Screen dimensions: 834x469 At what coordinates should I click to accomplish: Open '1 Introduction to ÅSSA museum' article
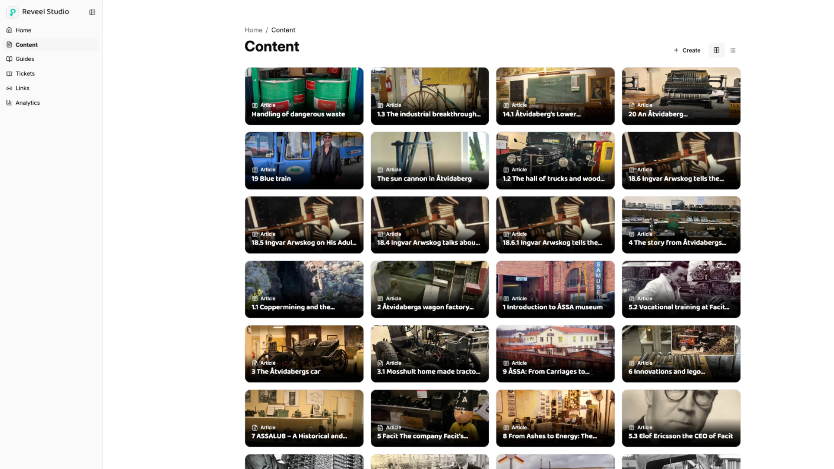(555, 289)
